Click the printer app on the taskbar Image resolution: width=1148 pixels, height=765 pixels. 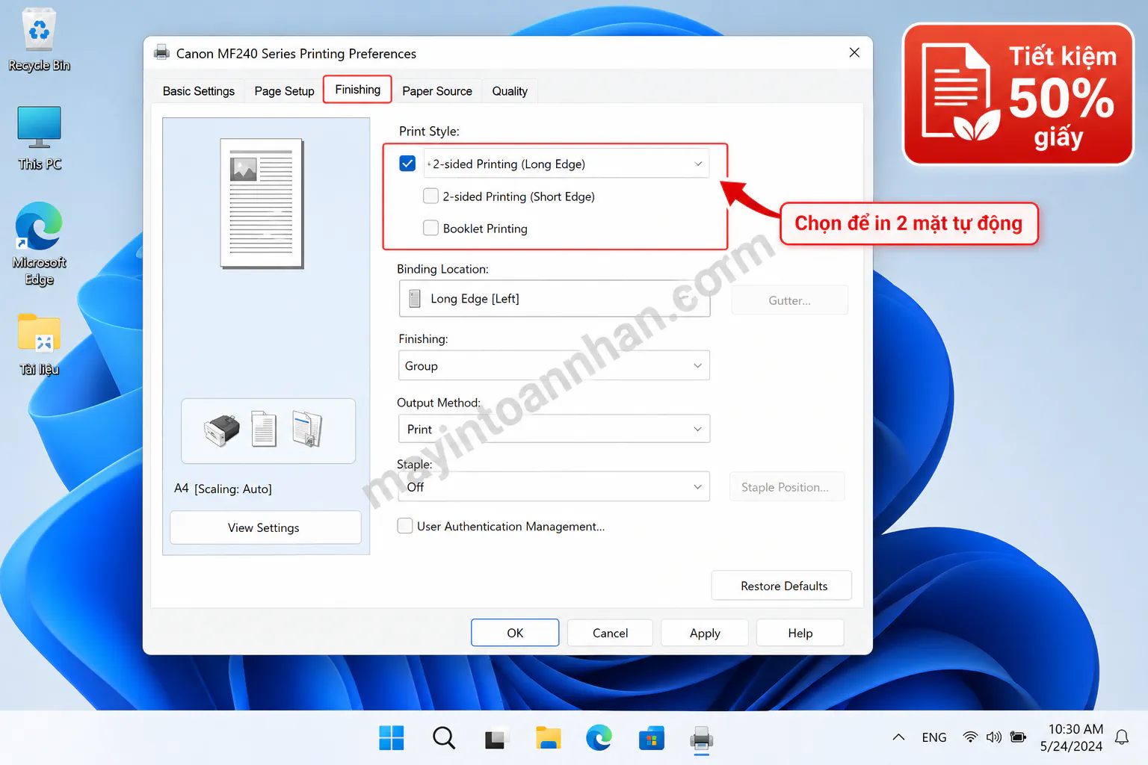(x=702, y=738)
